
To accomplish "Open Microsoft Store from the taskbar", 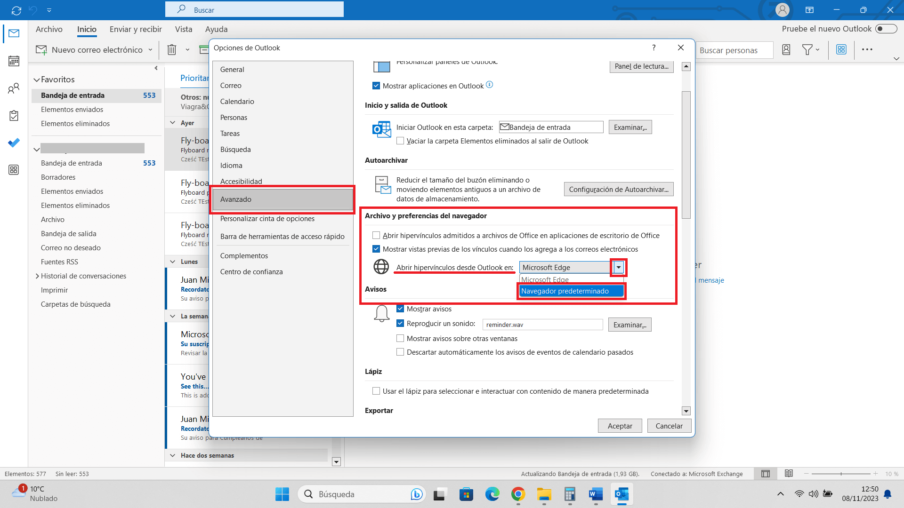I will point(467,494).
